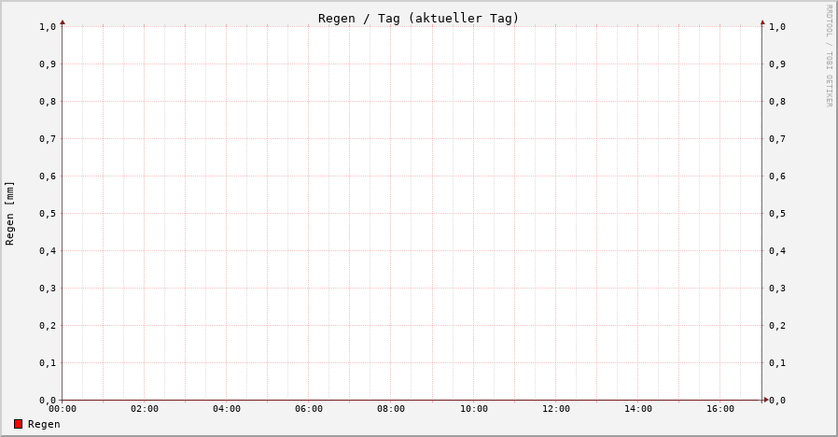Click the left axis value 0,1
The image size is (838, 437).
(48, 363)
